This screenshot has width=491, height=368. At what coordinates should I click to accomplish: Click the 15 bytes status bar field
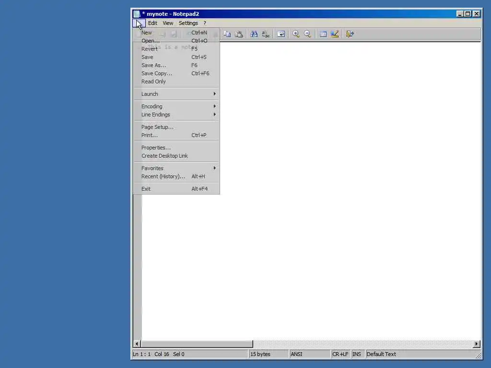coord(269,354)
